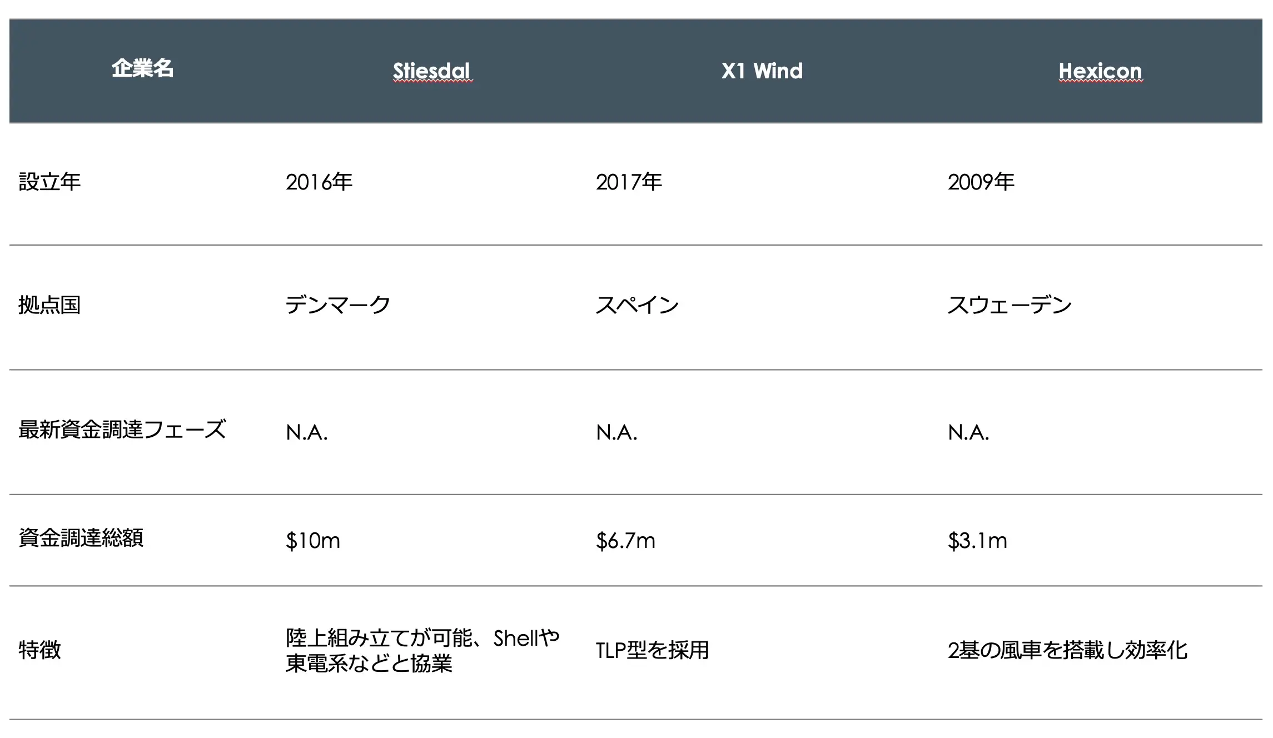Screen dimensions: 1273x738
Task: Select the X1 Wind header cell
Action: coord(762,71)
